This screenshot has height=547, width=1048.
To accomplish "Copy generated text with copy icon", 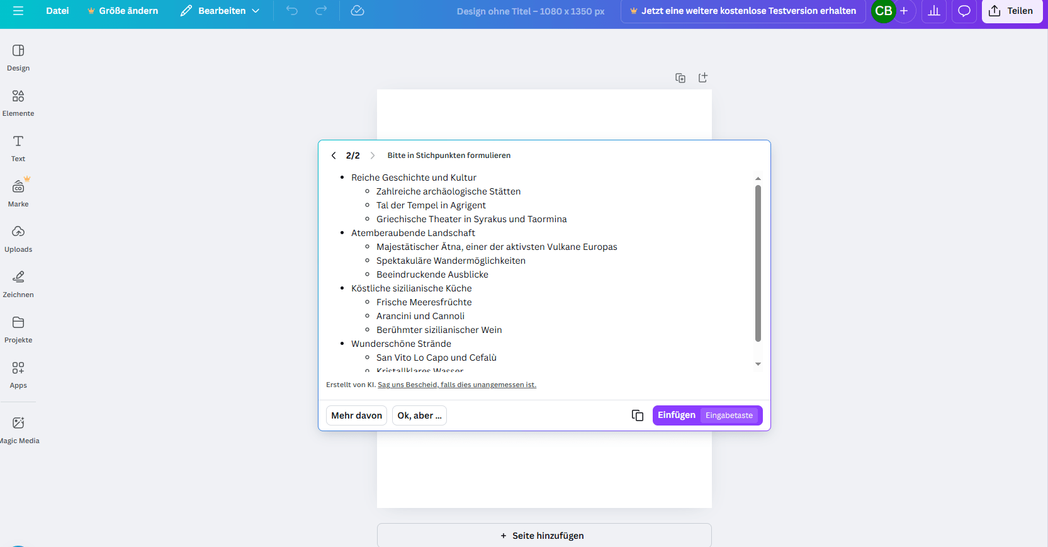I will click(637, 415).
